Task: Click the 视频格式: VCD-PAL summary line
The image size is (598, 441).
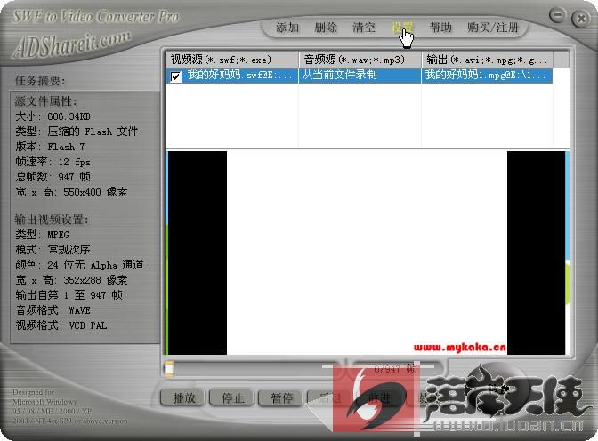Action: [x=61, y=325]
